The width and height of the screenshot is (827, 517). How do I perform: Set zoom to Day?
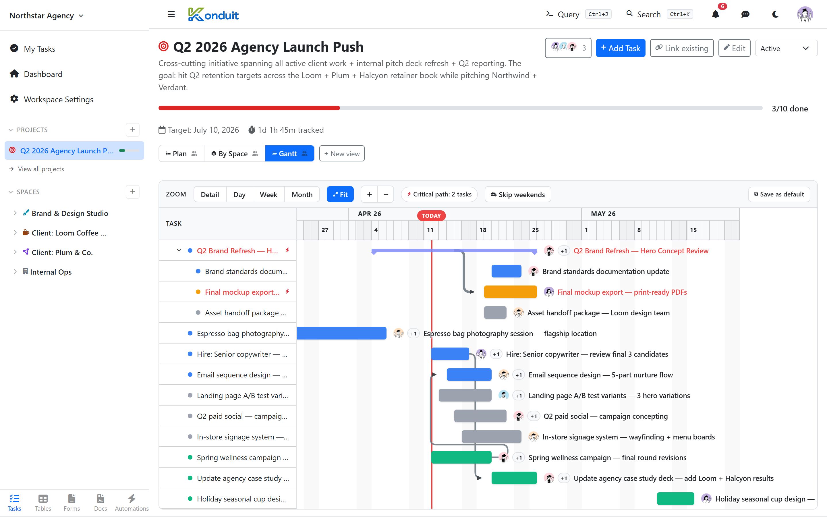click(x=239, y=194)
